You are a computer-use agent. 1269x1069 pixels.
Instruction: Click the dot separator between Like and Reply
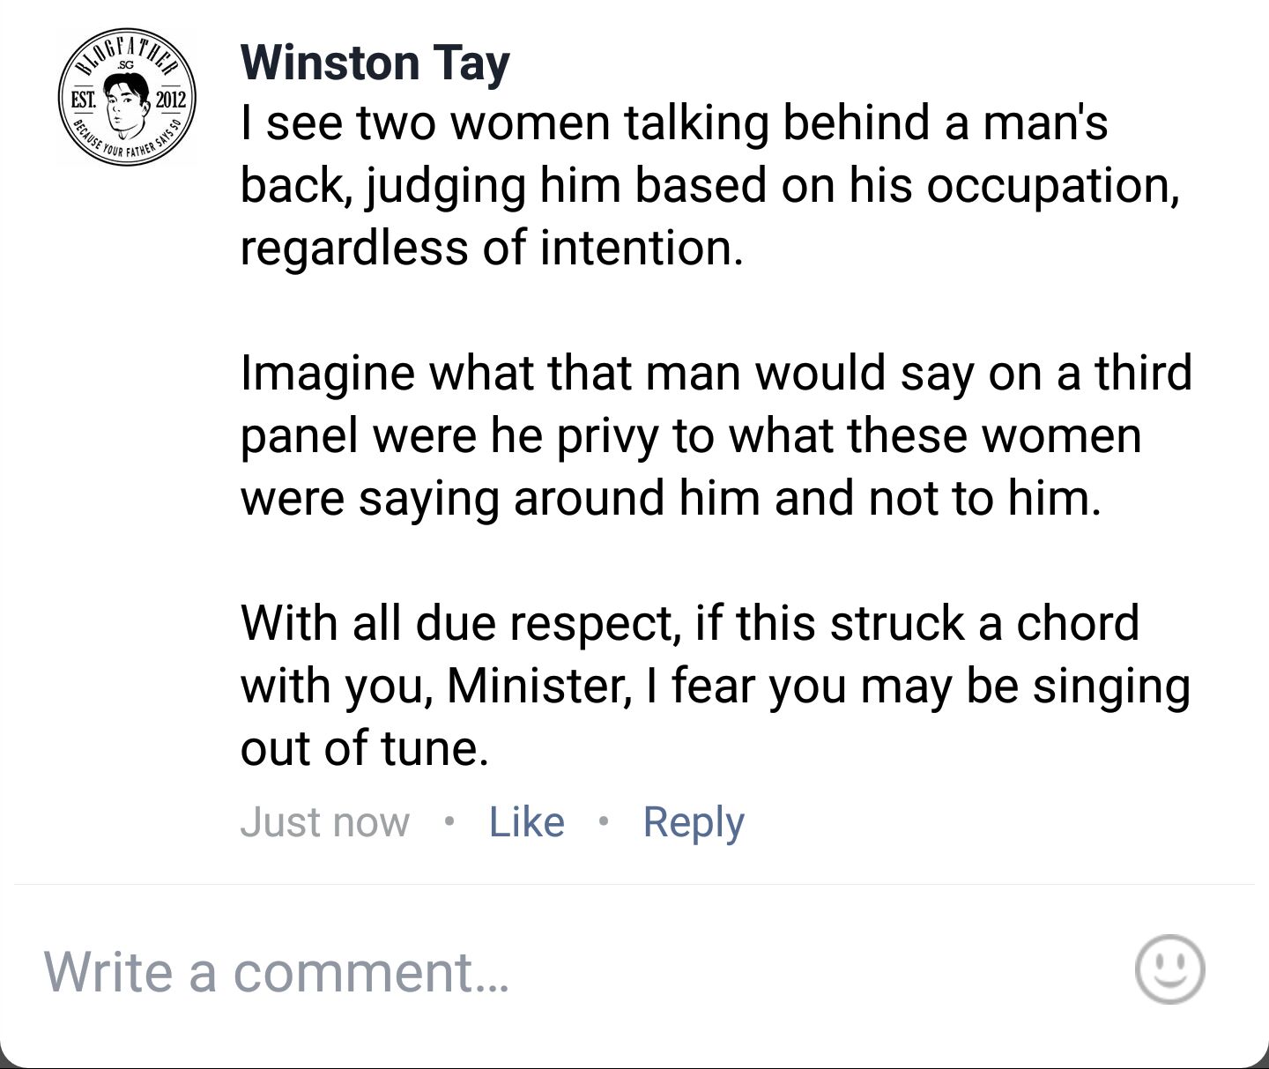604,821
